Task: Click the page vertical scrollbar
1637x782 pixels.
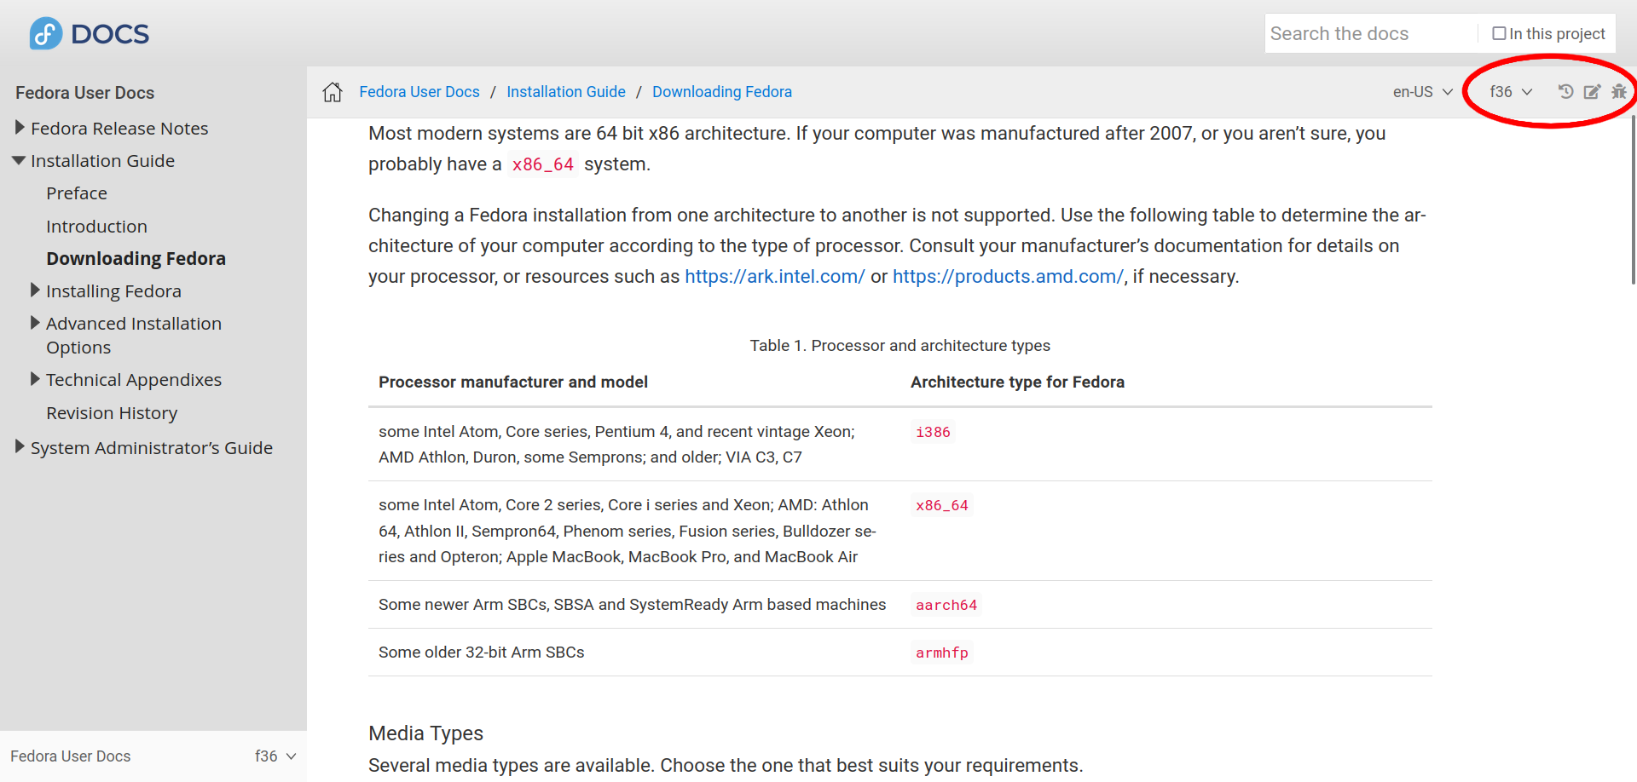Action: click(1634, 200)
